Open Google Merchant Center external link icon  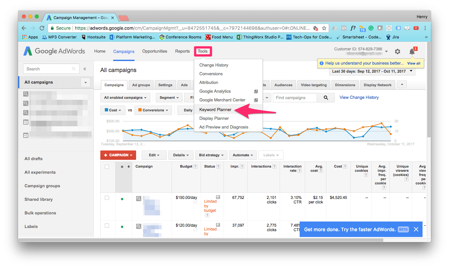[256, 100]
